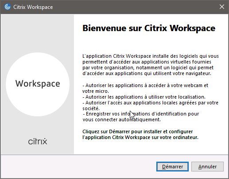This screenshot has height=179, width=229.
Task: Click the Workspace circle logo
Action: [38, 84]
